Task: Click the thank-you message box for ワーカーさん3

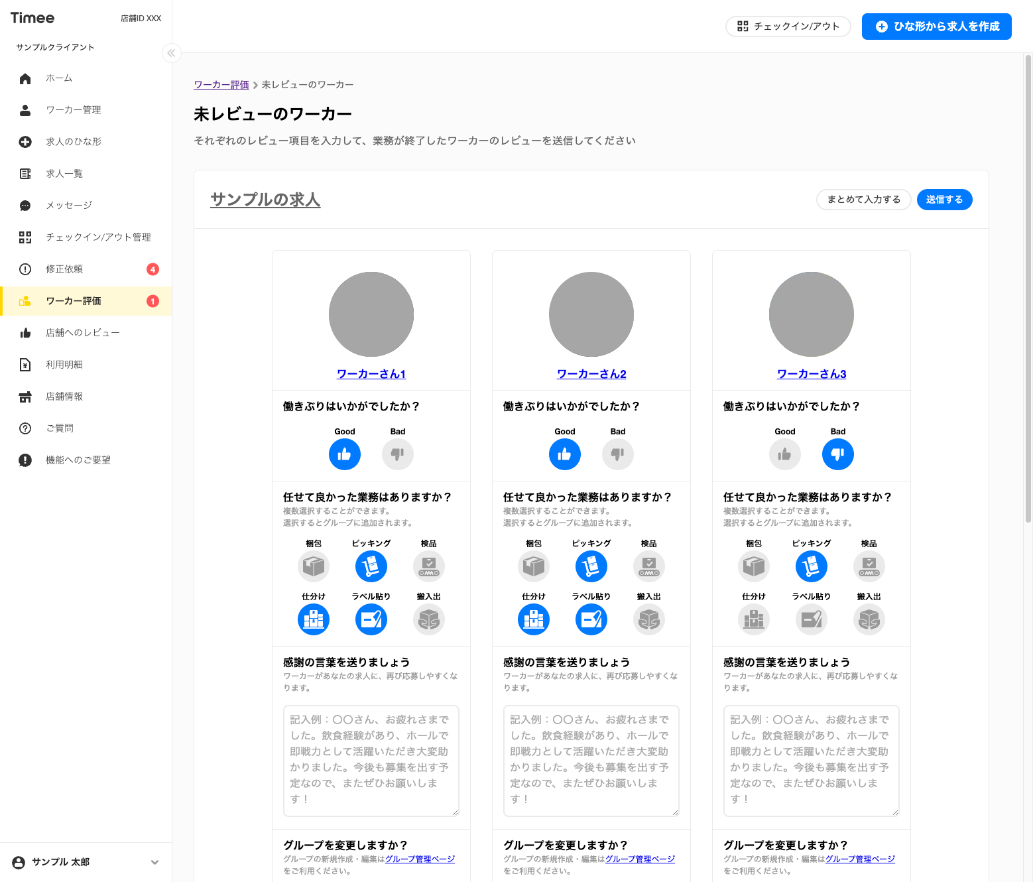Action: 812,761
